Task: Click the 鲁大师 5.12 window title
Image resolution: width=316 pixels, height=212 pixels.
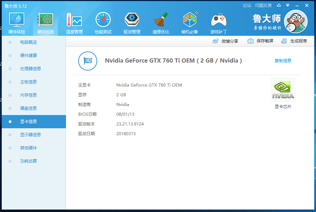Action: click(16, 6)
